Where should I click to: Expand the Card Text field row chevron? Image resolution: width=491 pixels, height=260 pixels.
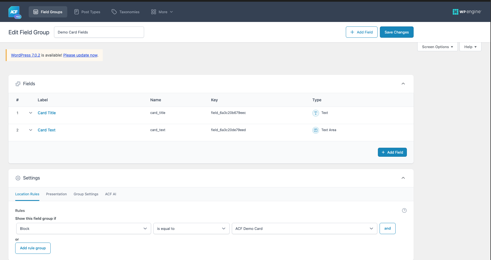[31, 130]
